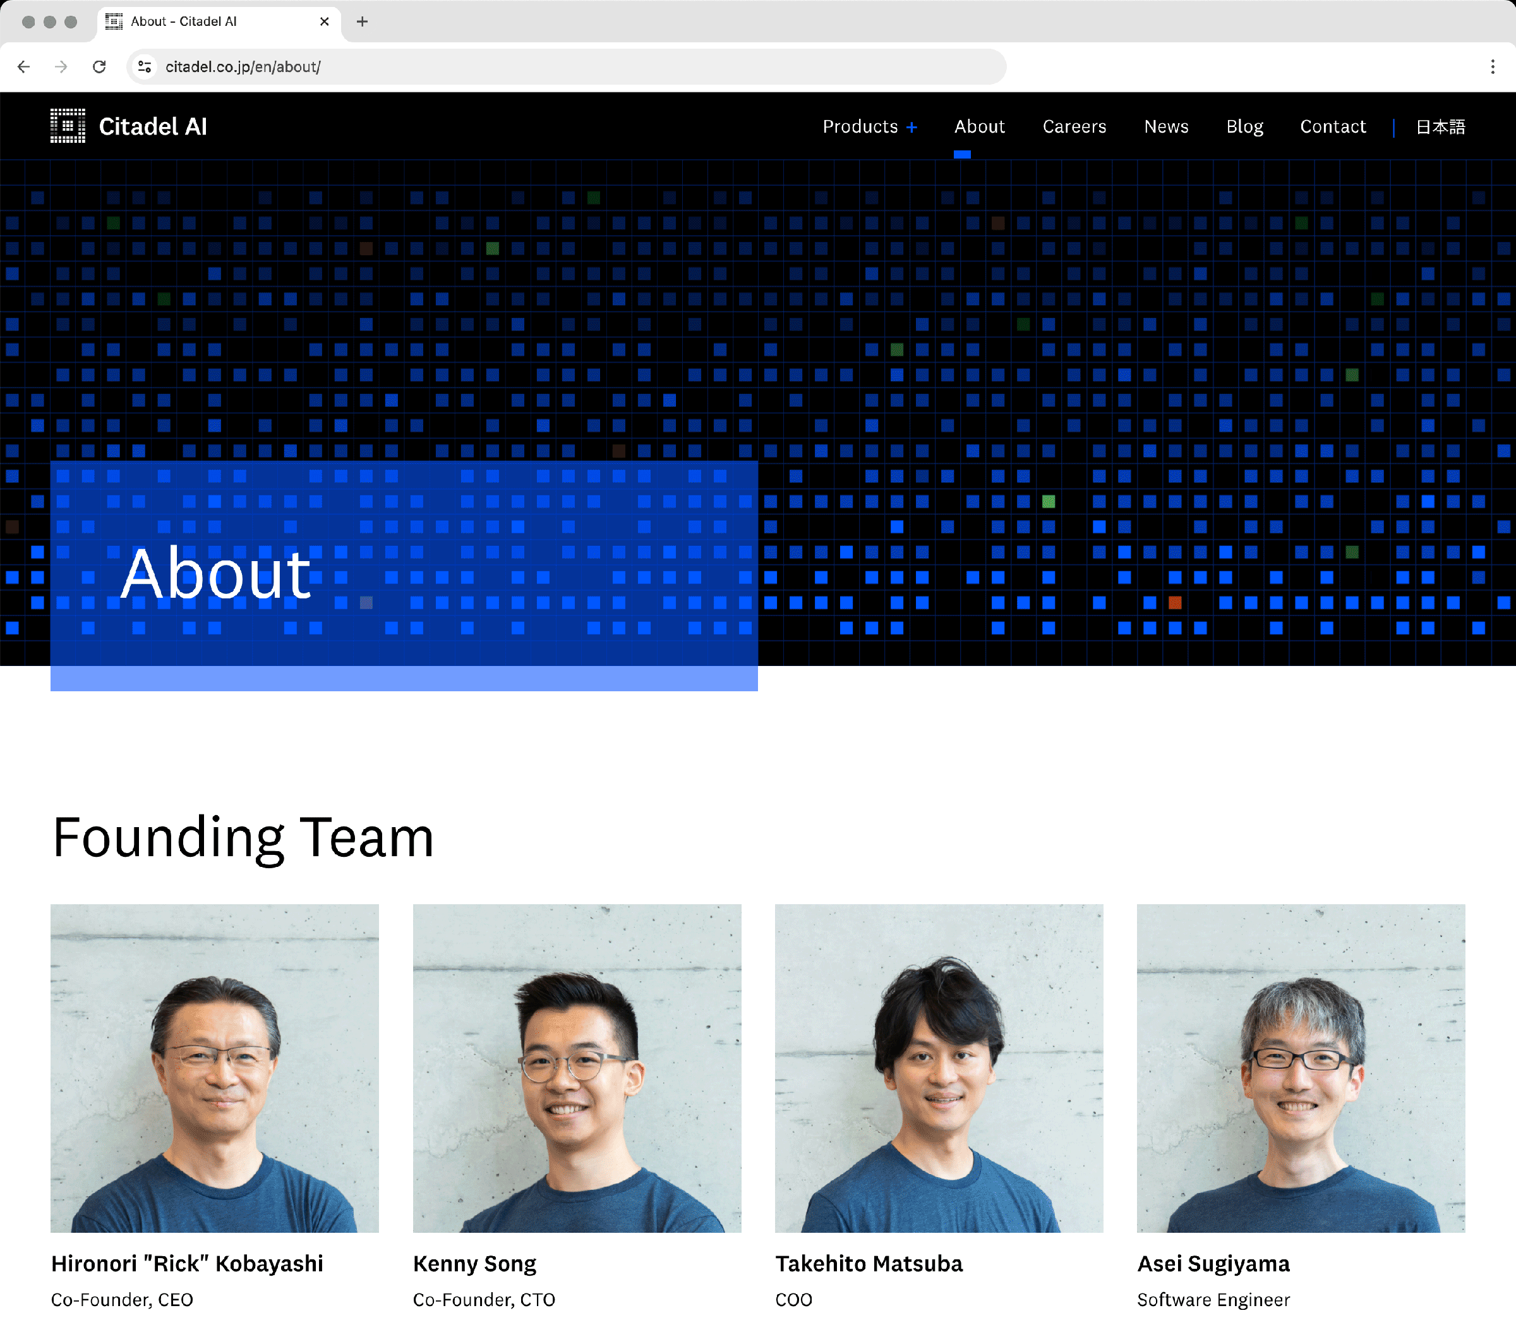Open the Blog page

(1244, 127)
